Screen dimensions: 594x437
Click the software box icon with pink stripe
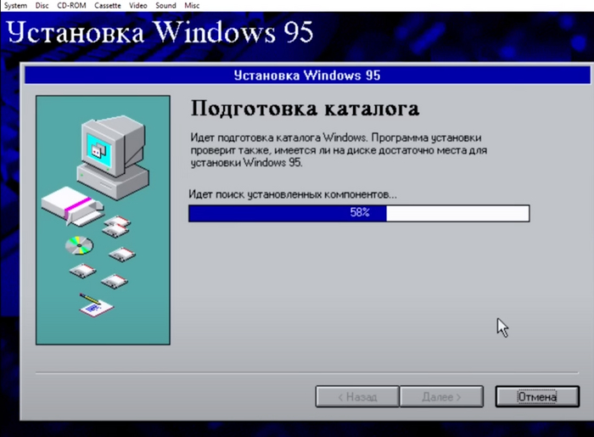coord(72,205)
